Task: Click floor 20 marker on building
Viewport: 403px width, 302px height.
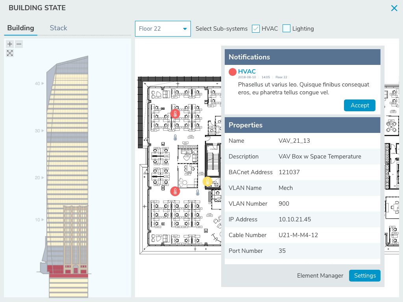Action: (x=39, y=178)
